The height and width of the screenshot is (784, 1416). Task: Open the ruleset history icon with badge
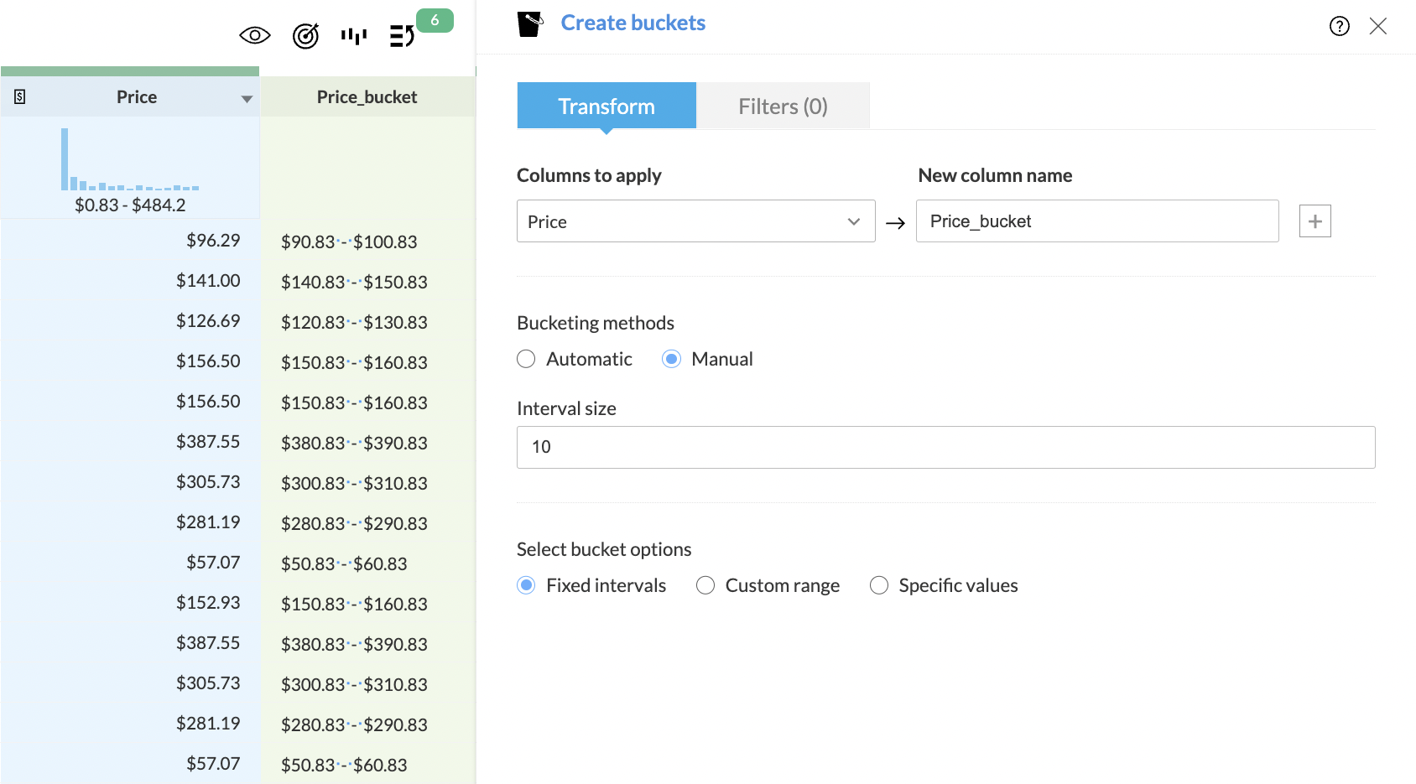403,36
